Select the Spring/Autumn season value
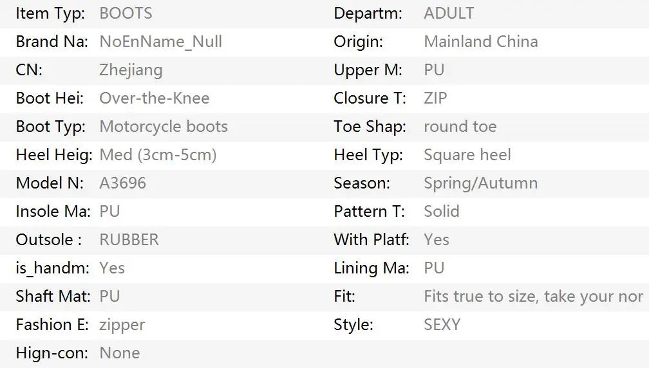This screenshot has height=368, width=649. tap(481, 183)
